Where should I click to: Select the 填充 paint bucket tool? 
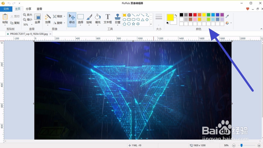[98, 19]
